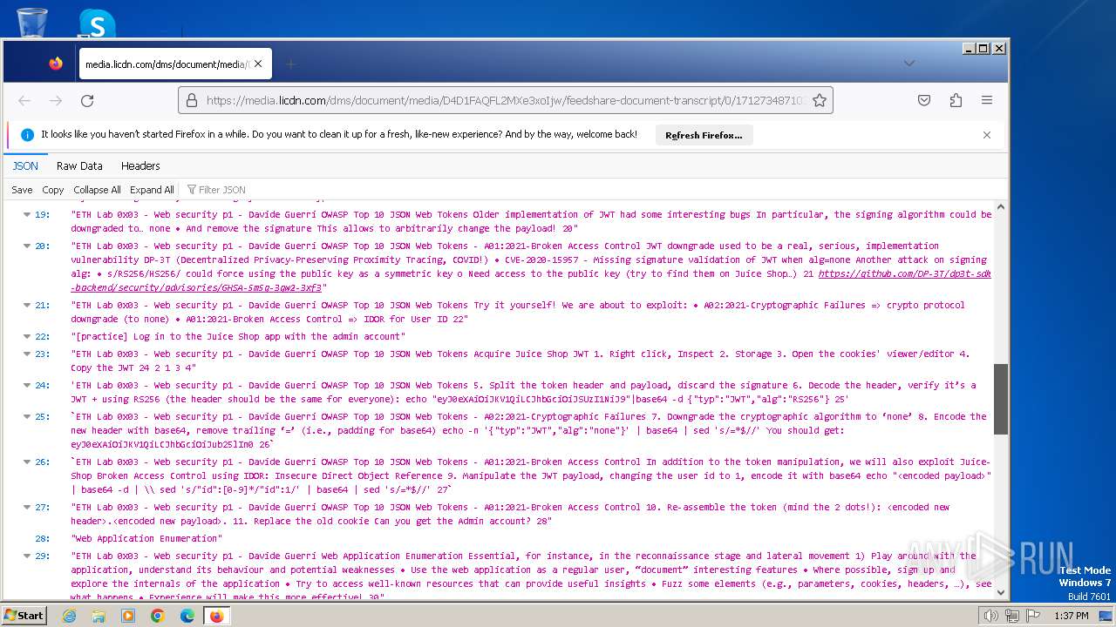The height and width of the screenshot is (627, 1116).
Task: Click the volume speaker tray icon
Action: pos(991,616)
